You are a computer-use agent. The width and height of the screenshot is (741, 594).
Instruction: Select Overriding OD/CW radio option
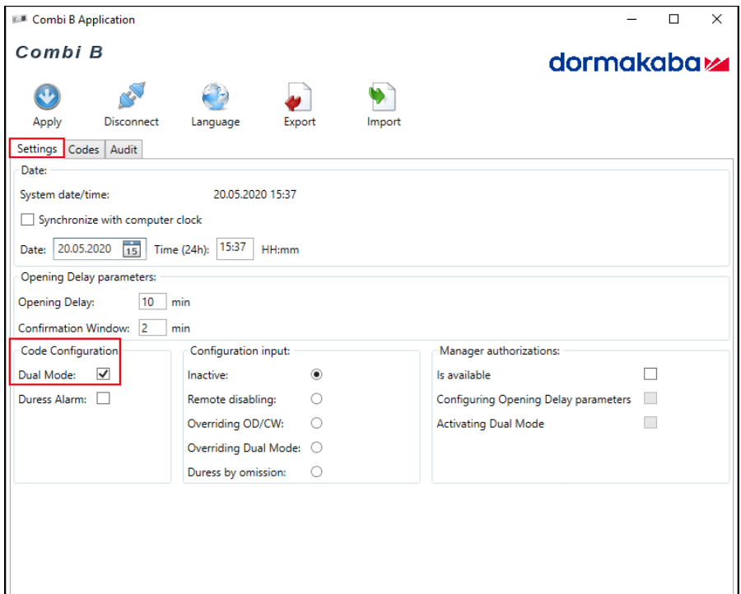(315, 424)
